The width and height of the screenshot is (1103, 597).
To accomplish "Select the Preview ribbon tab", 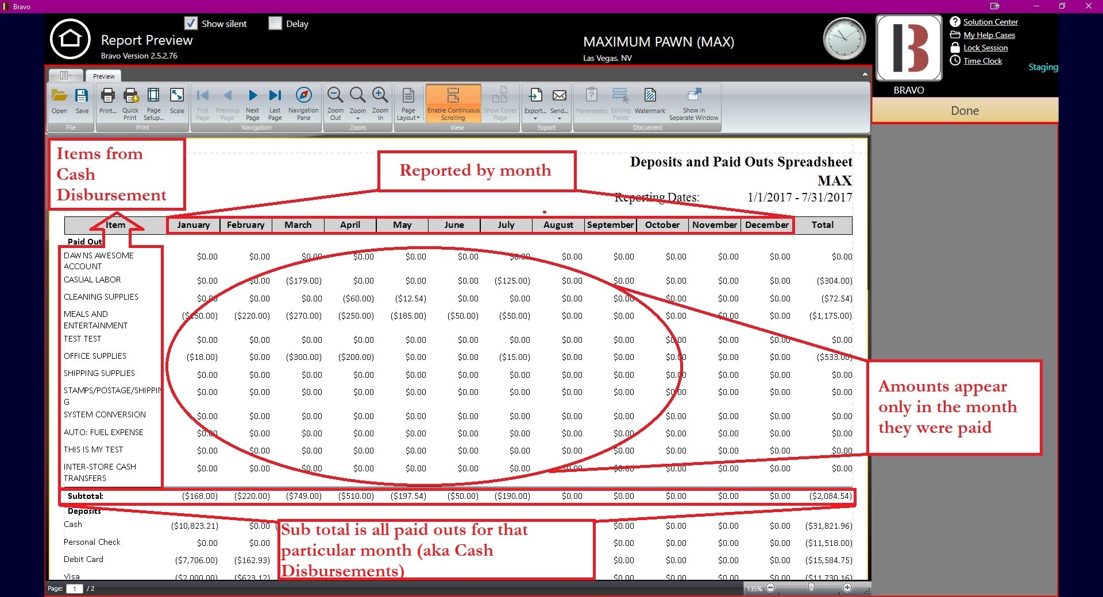I will pos(103,76).
